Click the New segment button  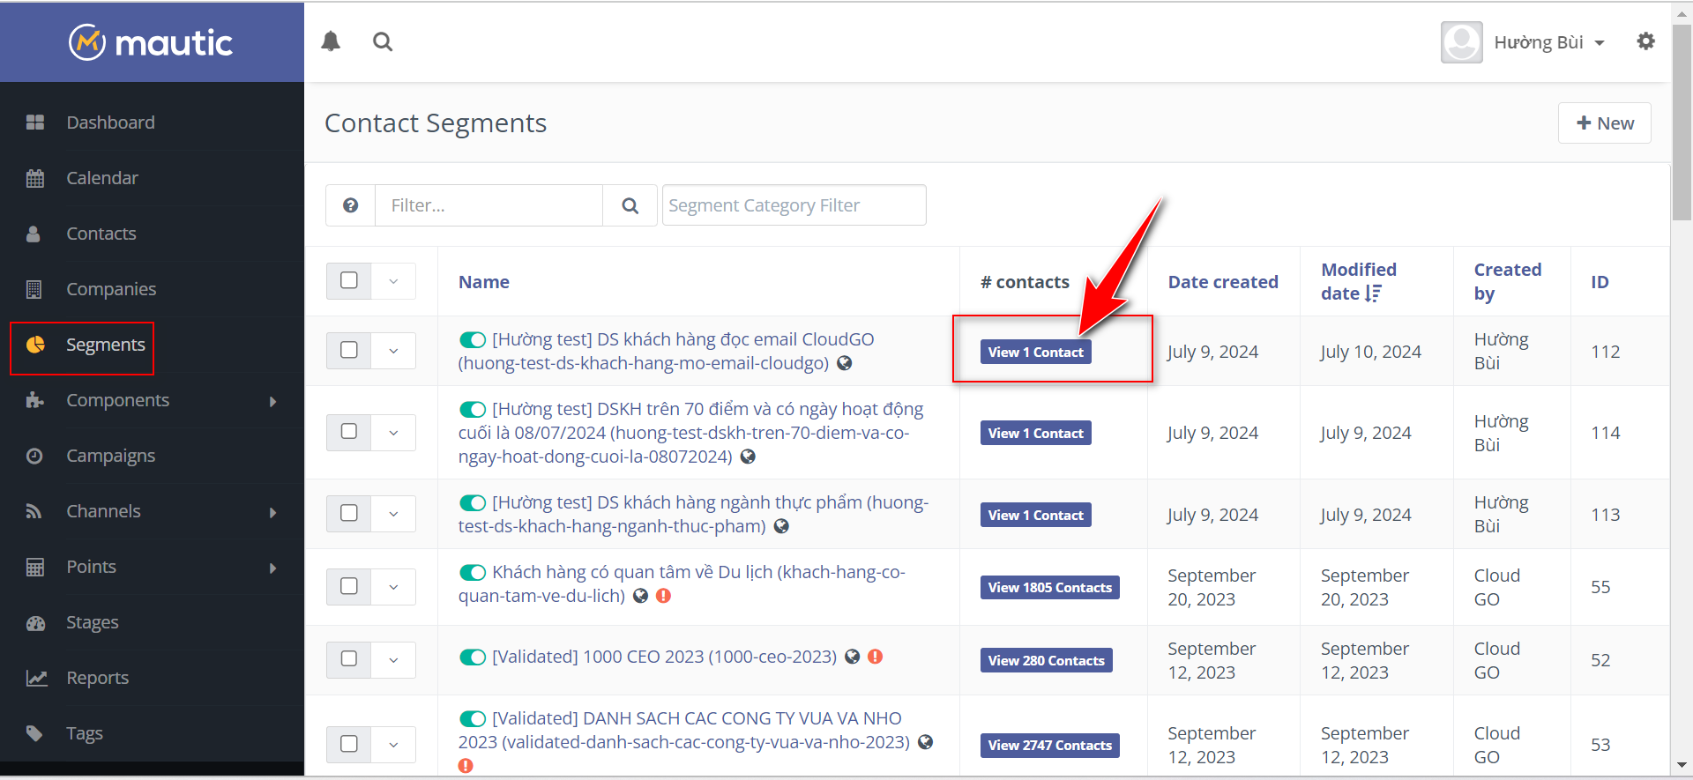pyautogui.click(x=1604, y=123)
